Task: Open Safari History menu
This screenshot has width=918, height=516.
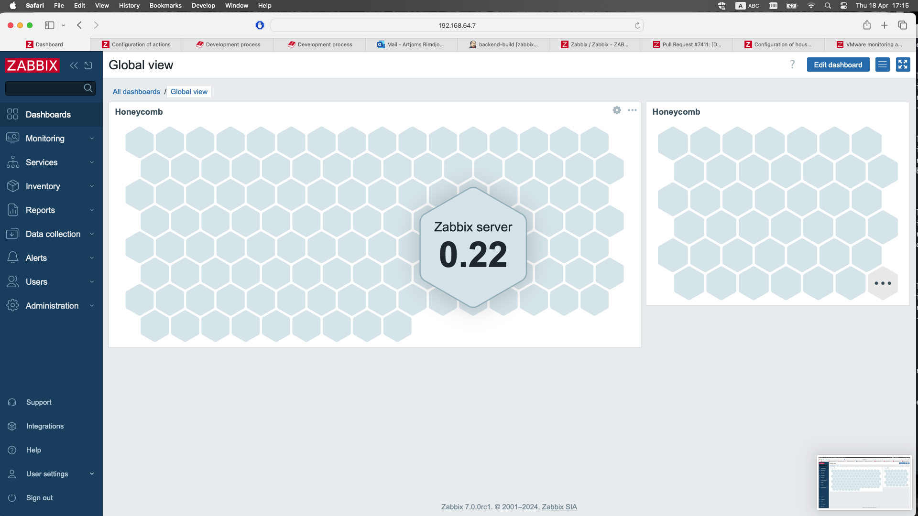Action: pos(129,6)
